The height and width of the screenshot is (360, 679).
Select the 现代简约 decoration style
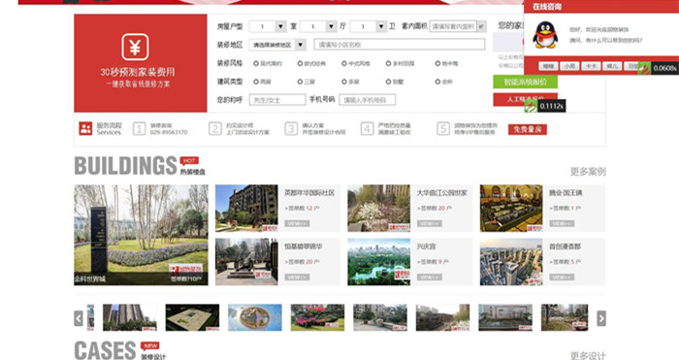(256, 64)
